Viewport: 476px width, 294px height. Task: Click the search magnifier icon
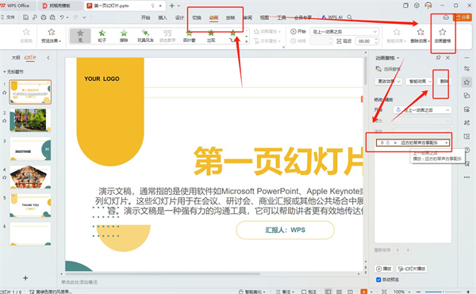(x=350, y=17)
